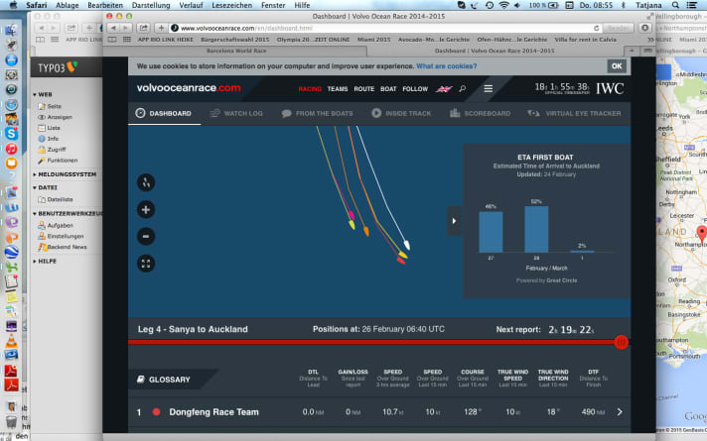Click the UK flag language icon
This screenshot has height=441, width=707.
click(x=444, y=89)
